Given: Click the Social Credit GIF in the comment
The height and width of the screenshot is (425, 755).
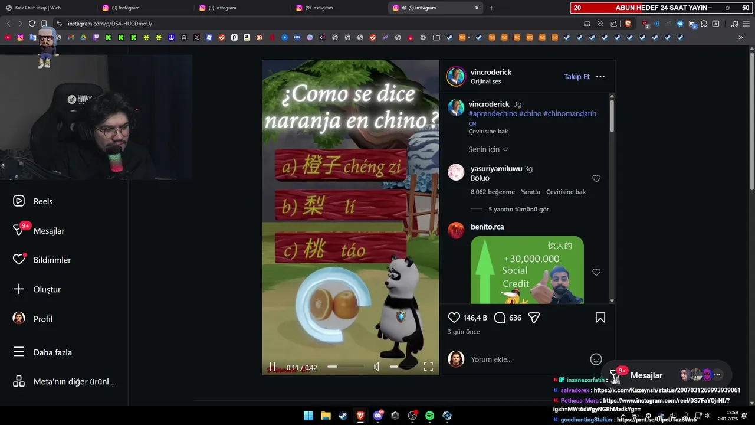Looking at the screenshot, I should 527,270.
